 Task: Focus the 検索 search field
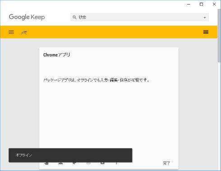(139, 17)
